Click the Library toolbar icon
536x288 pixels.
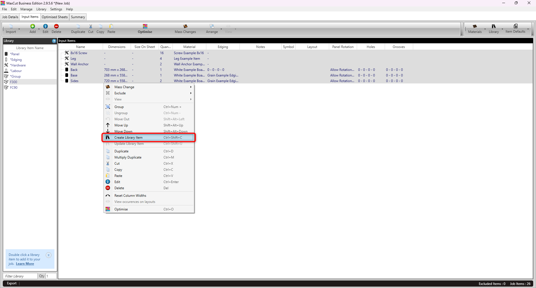point(494,26)
